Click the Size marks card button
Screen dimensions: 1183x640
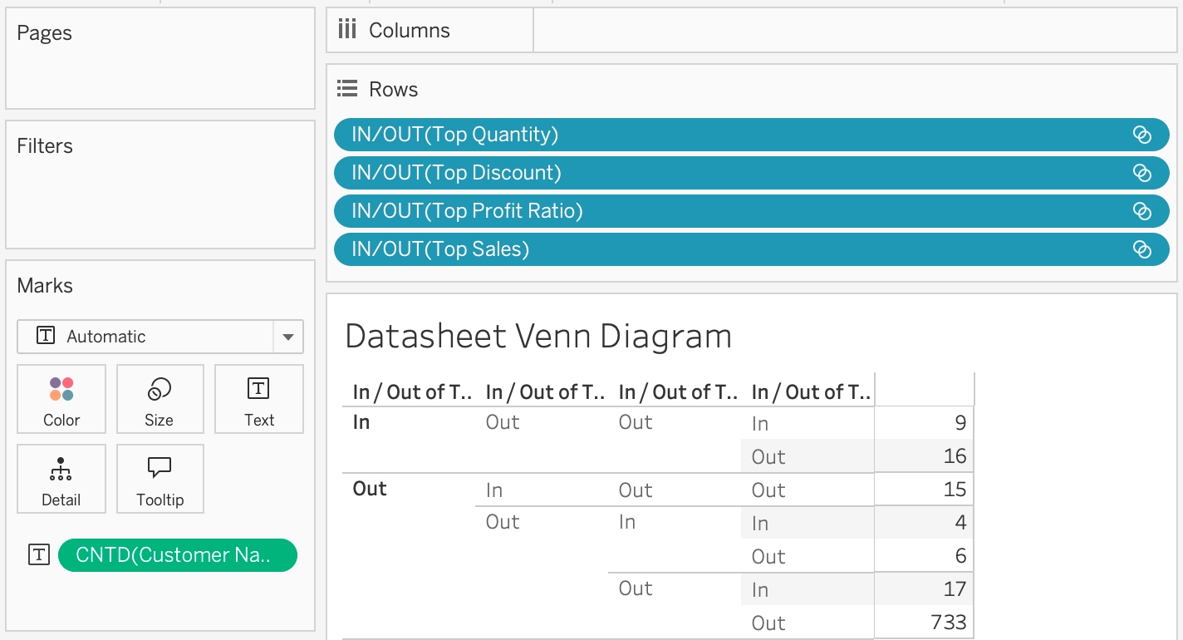click(160, 399)
